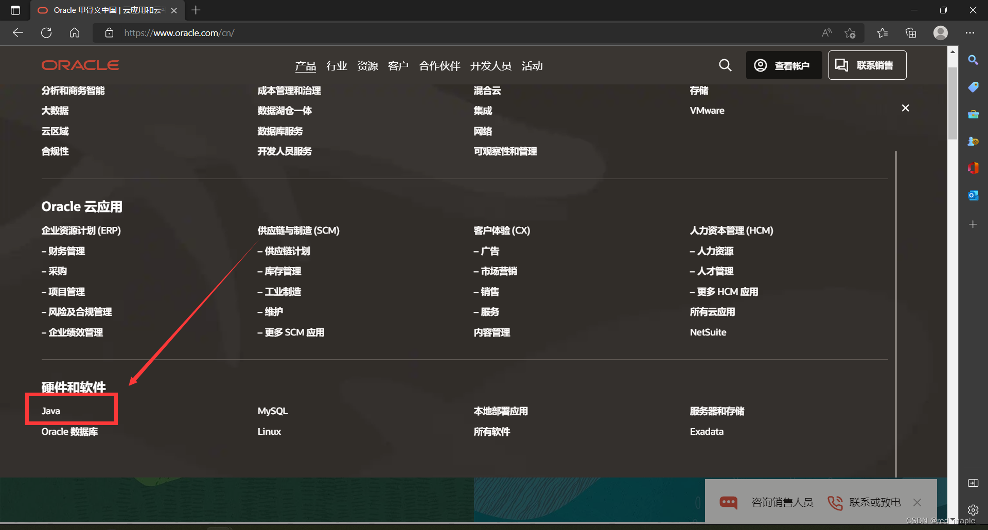Image resolution: width=988 pixels, height=530 pixels.
Task: Open the 合作伙伴 navigation menu
Action: [439, 66]
